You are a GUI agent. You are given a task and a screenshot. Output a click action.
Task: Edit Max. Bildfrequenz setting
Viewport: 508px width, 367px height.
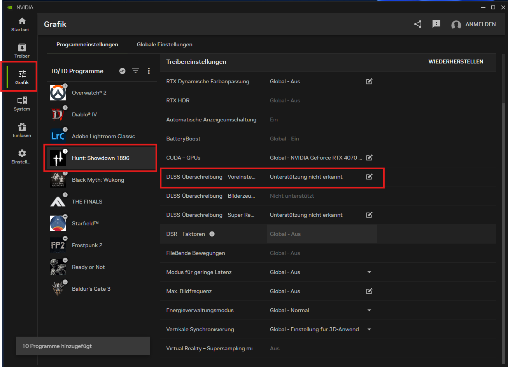[x=369, y=291]
